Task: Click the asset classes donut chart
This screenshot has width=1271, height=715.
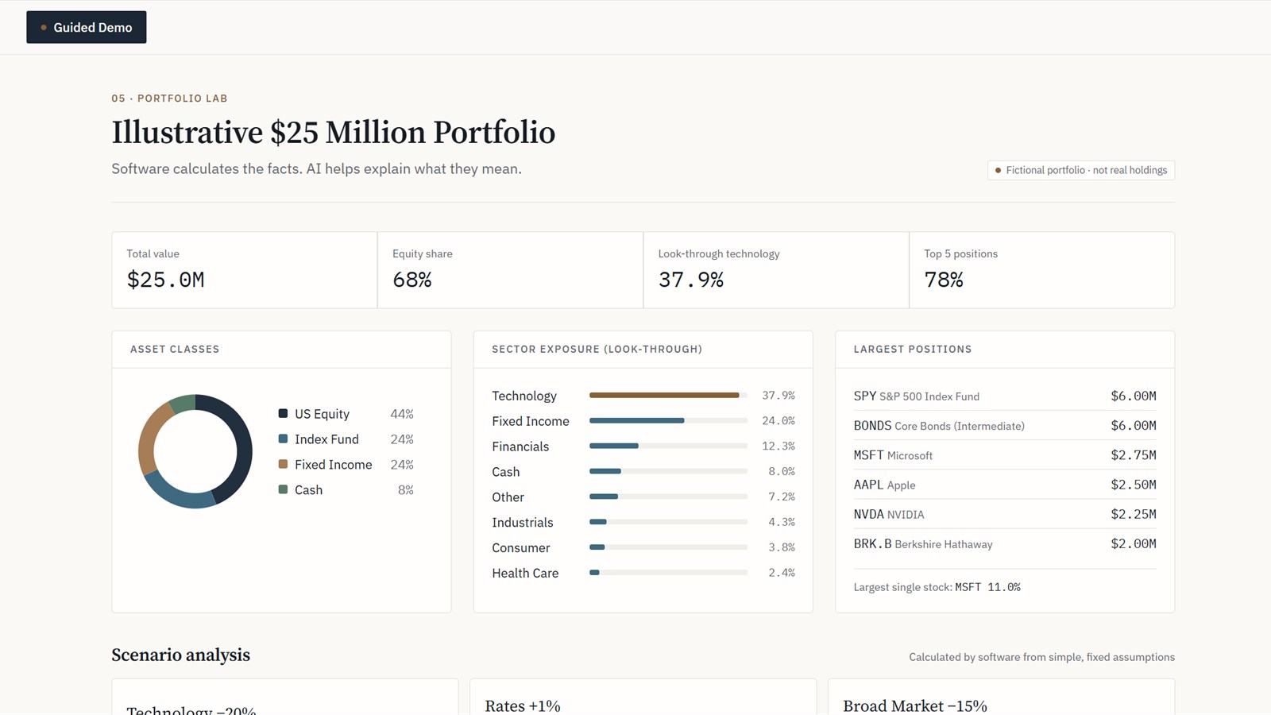Action: (x=195, y=451)
